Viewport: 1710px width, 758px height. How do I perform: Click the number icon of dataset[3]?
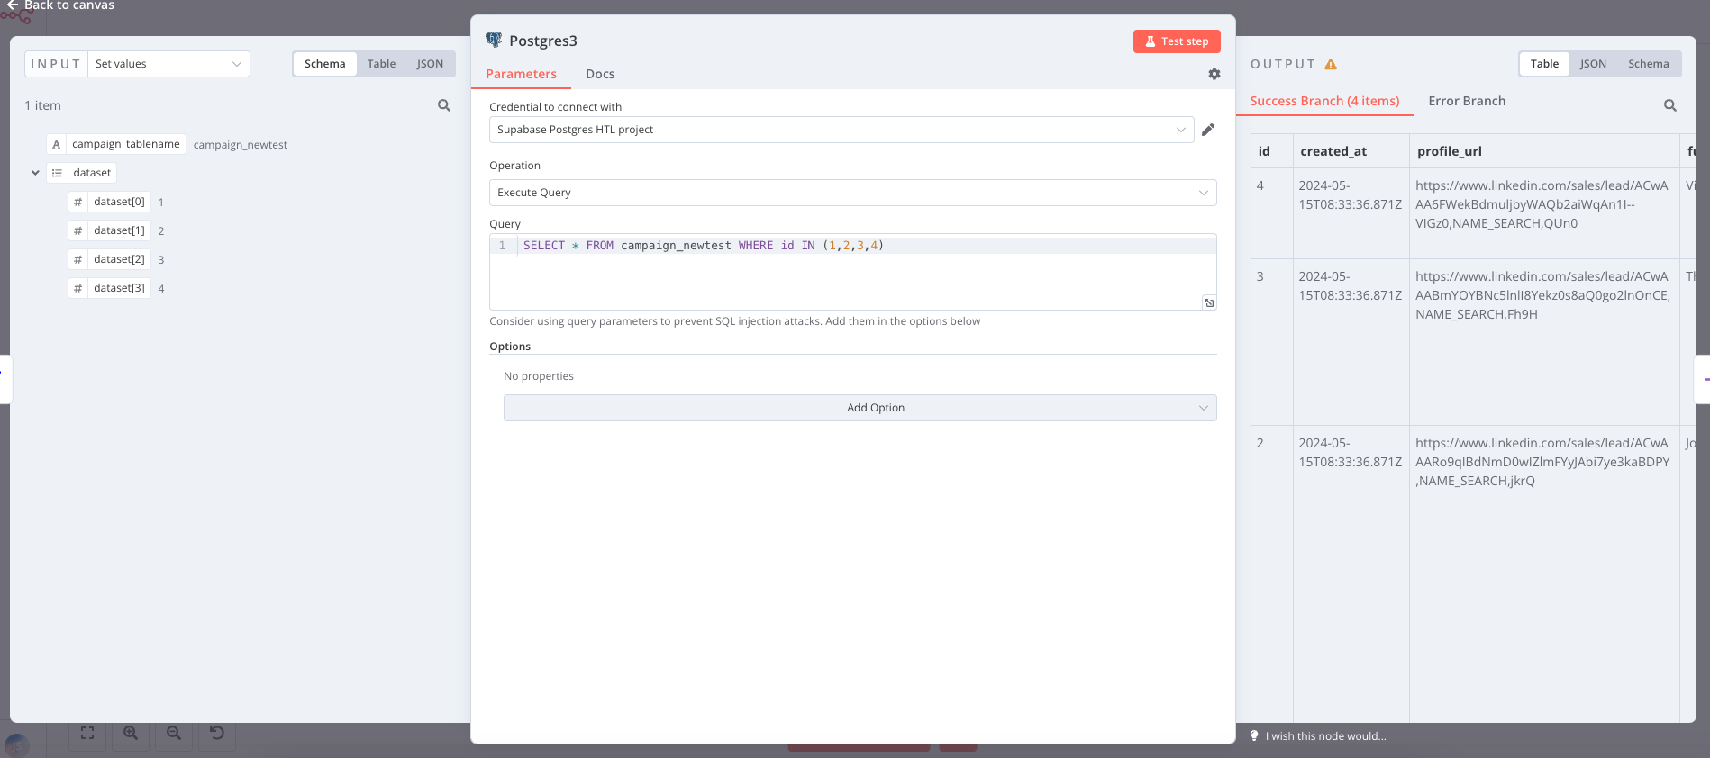click(x=78, y=288)
